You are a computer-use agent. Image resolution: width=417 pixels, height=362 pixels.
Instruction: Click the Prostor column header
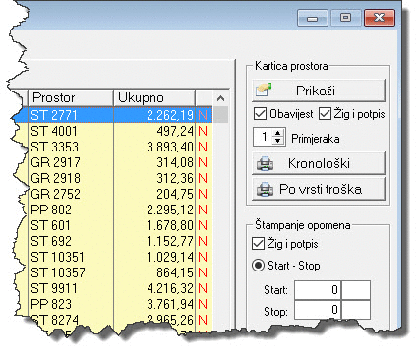tap(71, 97)
